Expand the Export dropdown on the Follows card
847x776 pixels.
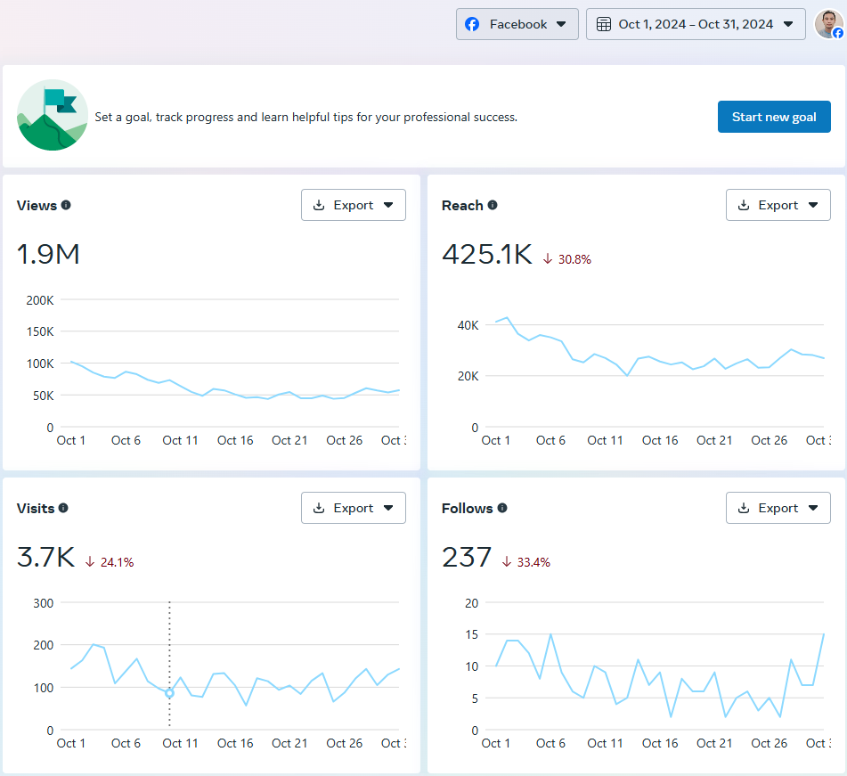(813, 508)
